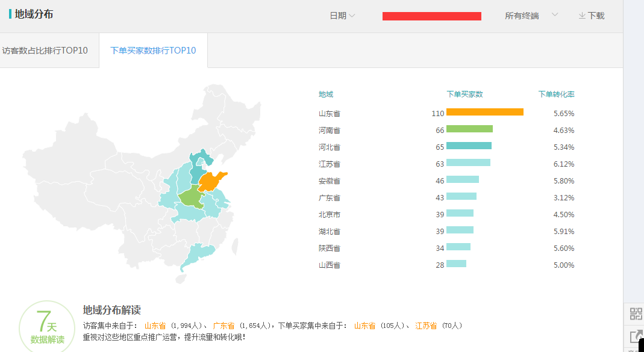Click the 下载 download button

(x=592, y=16)
